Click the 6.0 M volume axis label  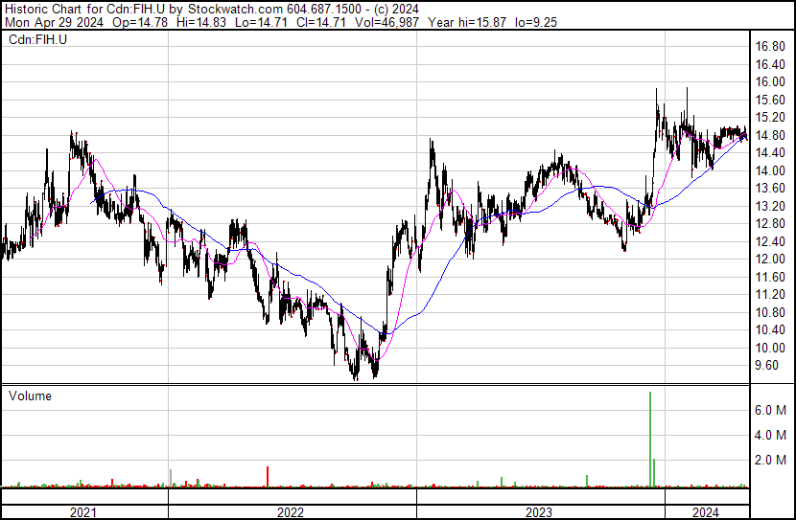pos(771,410)
